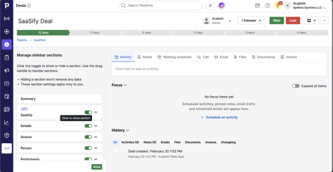Mark the deal as Lost
Viewport: 333px width, 172px height.
point(293,21)
